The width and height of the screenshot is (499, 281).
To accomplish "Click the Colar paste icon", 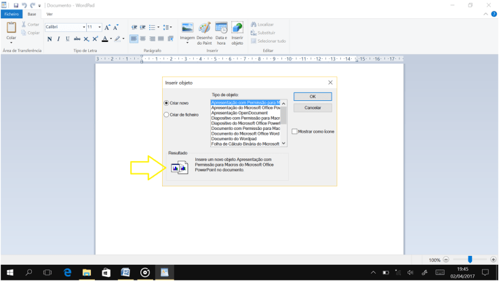I will (x=12, y=28).
